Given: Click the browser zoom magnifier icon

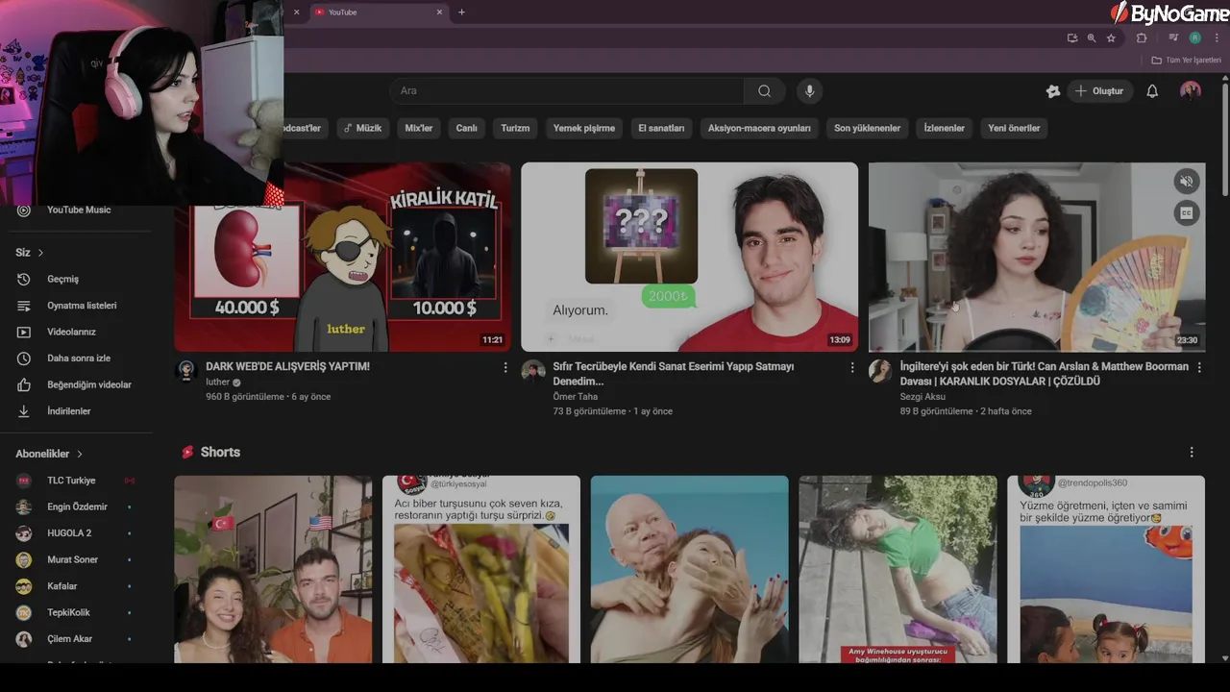Looking at the screenshot, I should click(x=1092, y=38).
